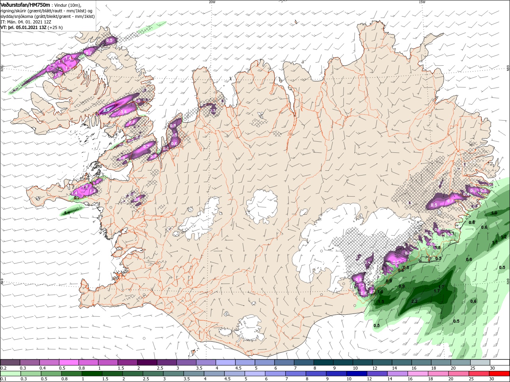Pick the white snow legend swatch above 30
Screen dimensions: 510x382
pyautogui.click(x=500, y=363)
